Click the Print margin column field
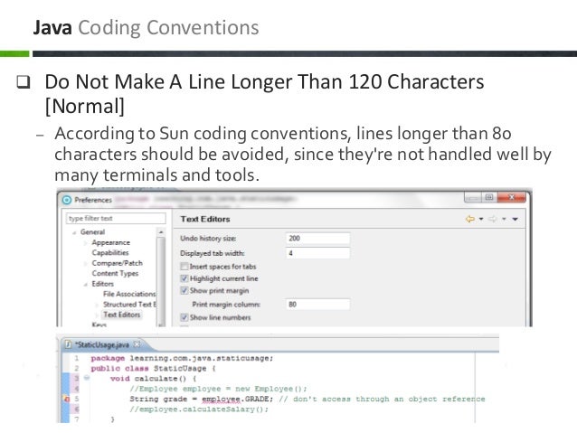 pyautogui.click(x=317, y=305)
